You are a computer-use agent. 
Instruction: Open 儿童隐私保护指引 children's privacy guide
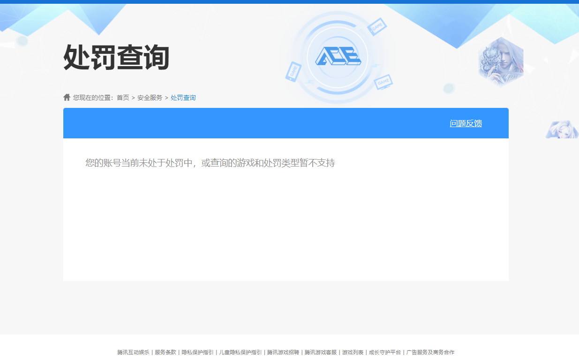[240, 351]
